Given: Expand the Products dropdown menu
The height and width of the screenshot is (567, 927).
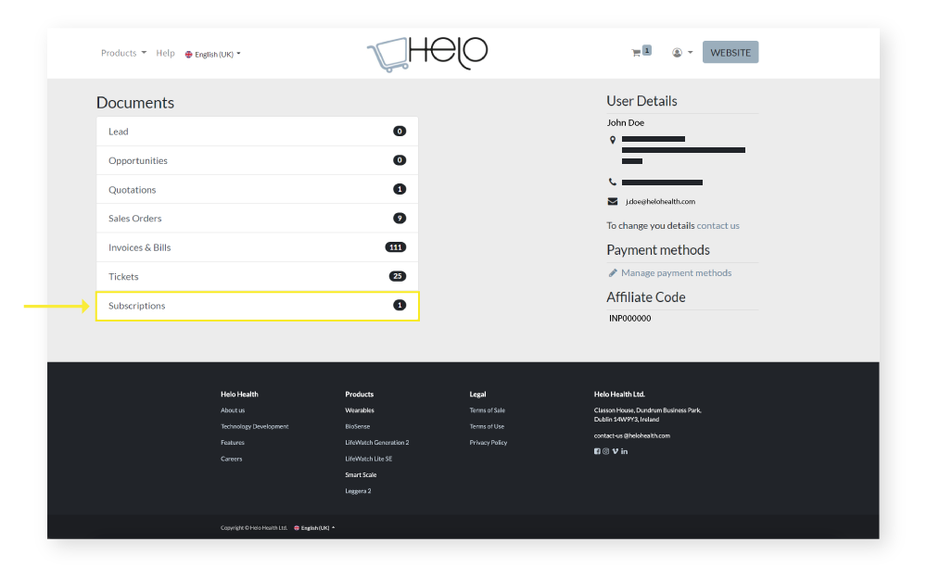Looking at the screenshot, I should click(x=123, y=53).
